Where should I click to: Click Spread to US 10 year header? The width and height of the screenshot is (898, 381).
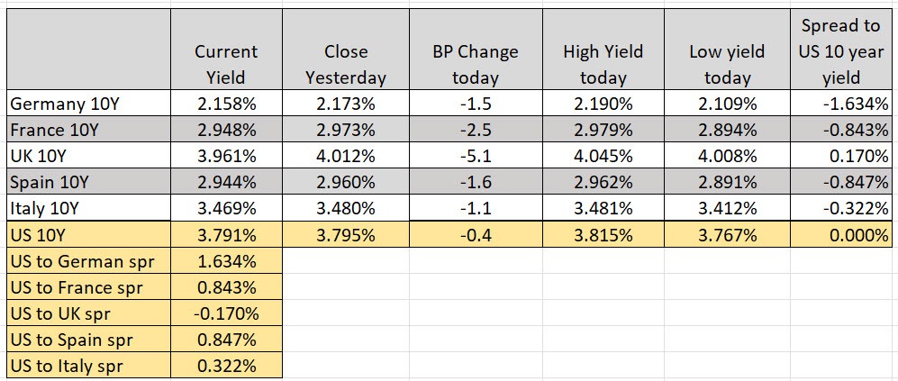[x=841, y=51]
